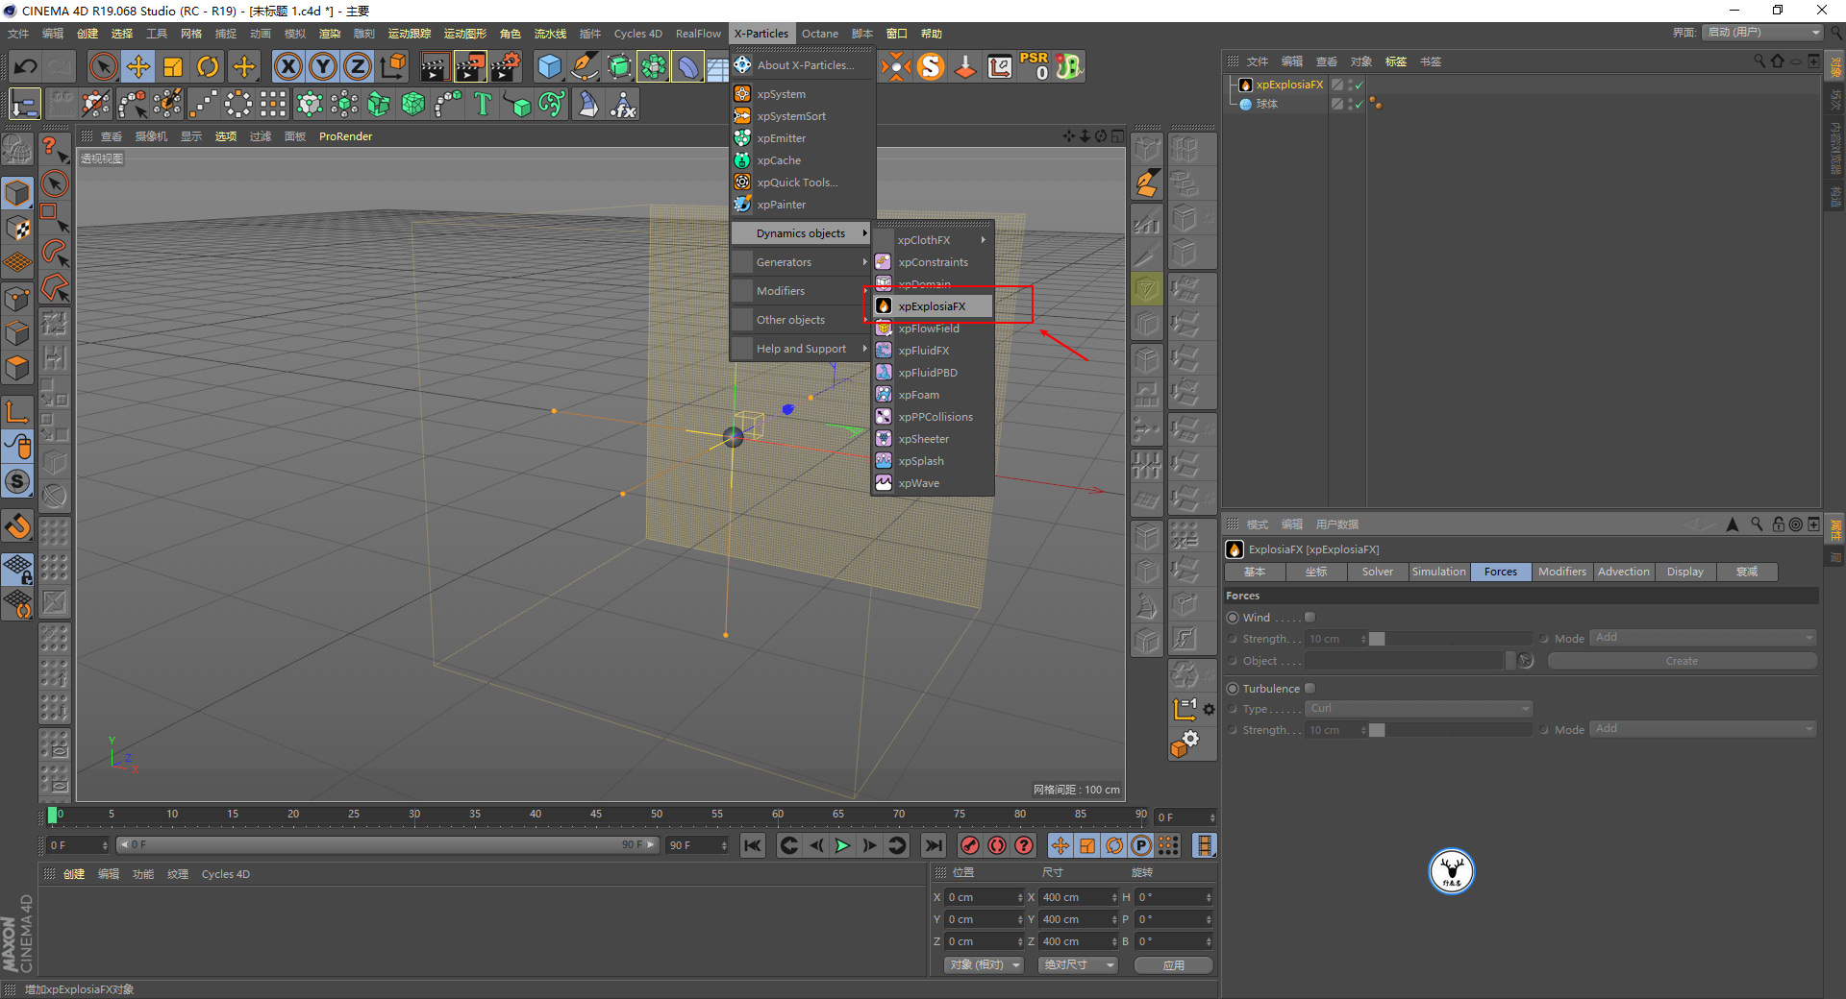Toggle Z axis lock
This screenshot has width=1846, height=999.
point(358,66)
